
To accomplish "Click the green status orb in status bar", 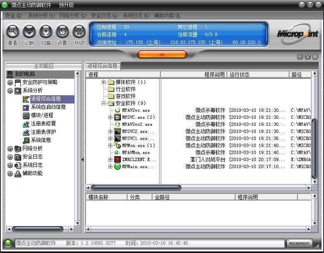I will 8,243.
